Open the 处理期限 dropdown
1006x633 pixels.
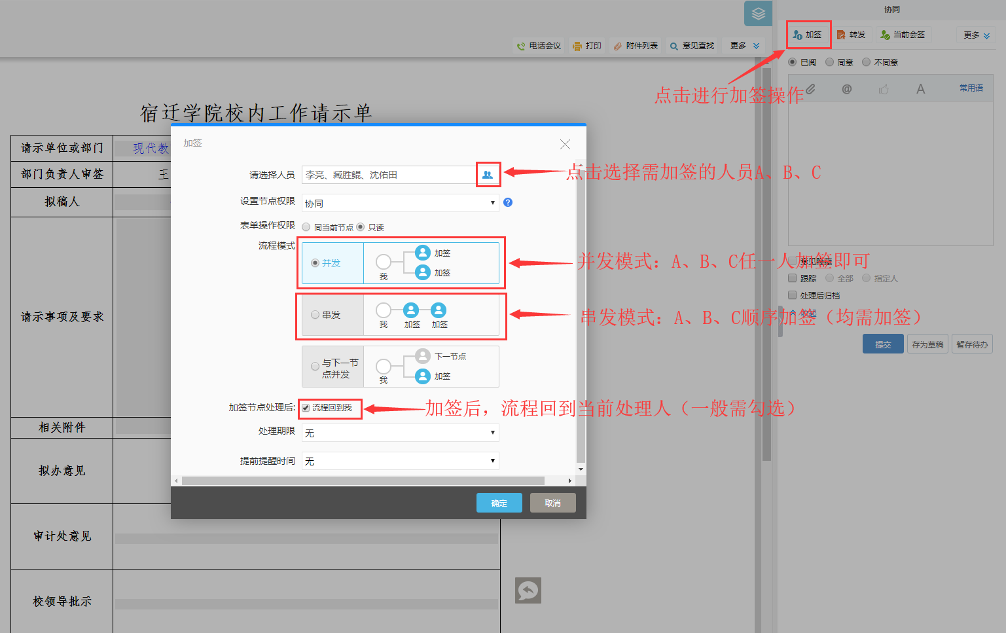tap(400, 433)
